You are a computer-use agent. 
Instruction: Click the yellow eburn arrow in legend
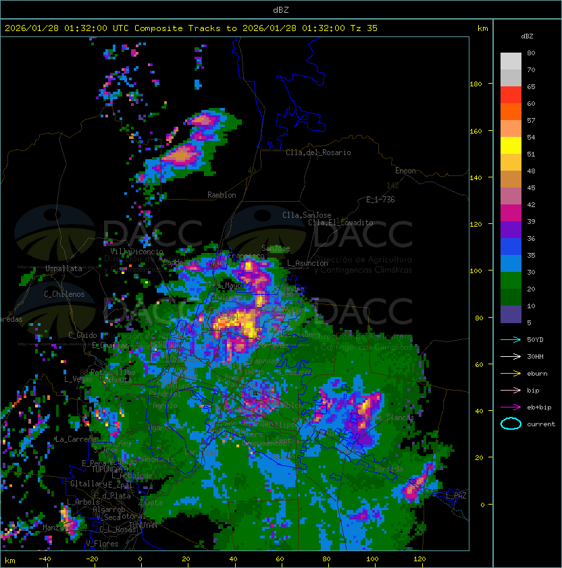pyautogui.click(x=511, y=373)
